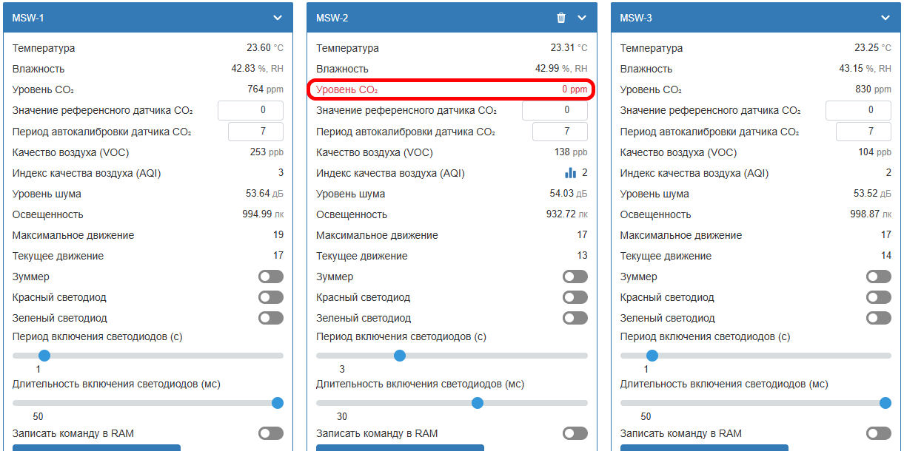Click the LED period slider handle in MSW-1
Viewport: 904px width, 451px height.
tap(44, 356)
